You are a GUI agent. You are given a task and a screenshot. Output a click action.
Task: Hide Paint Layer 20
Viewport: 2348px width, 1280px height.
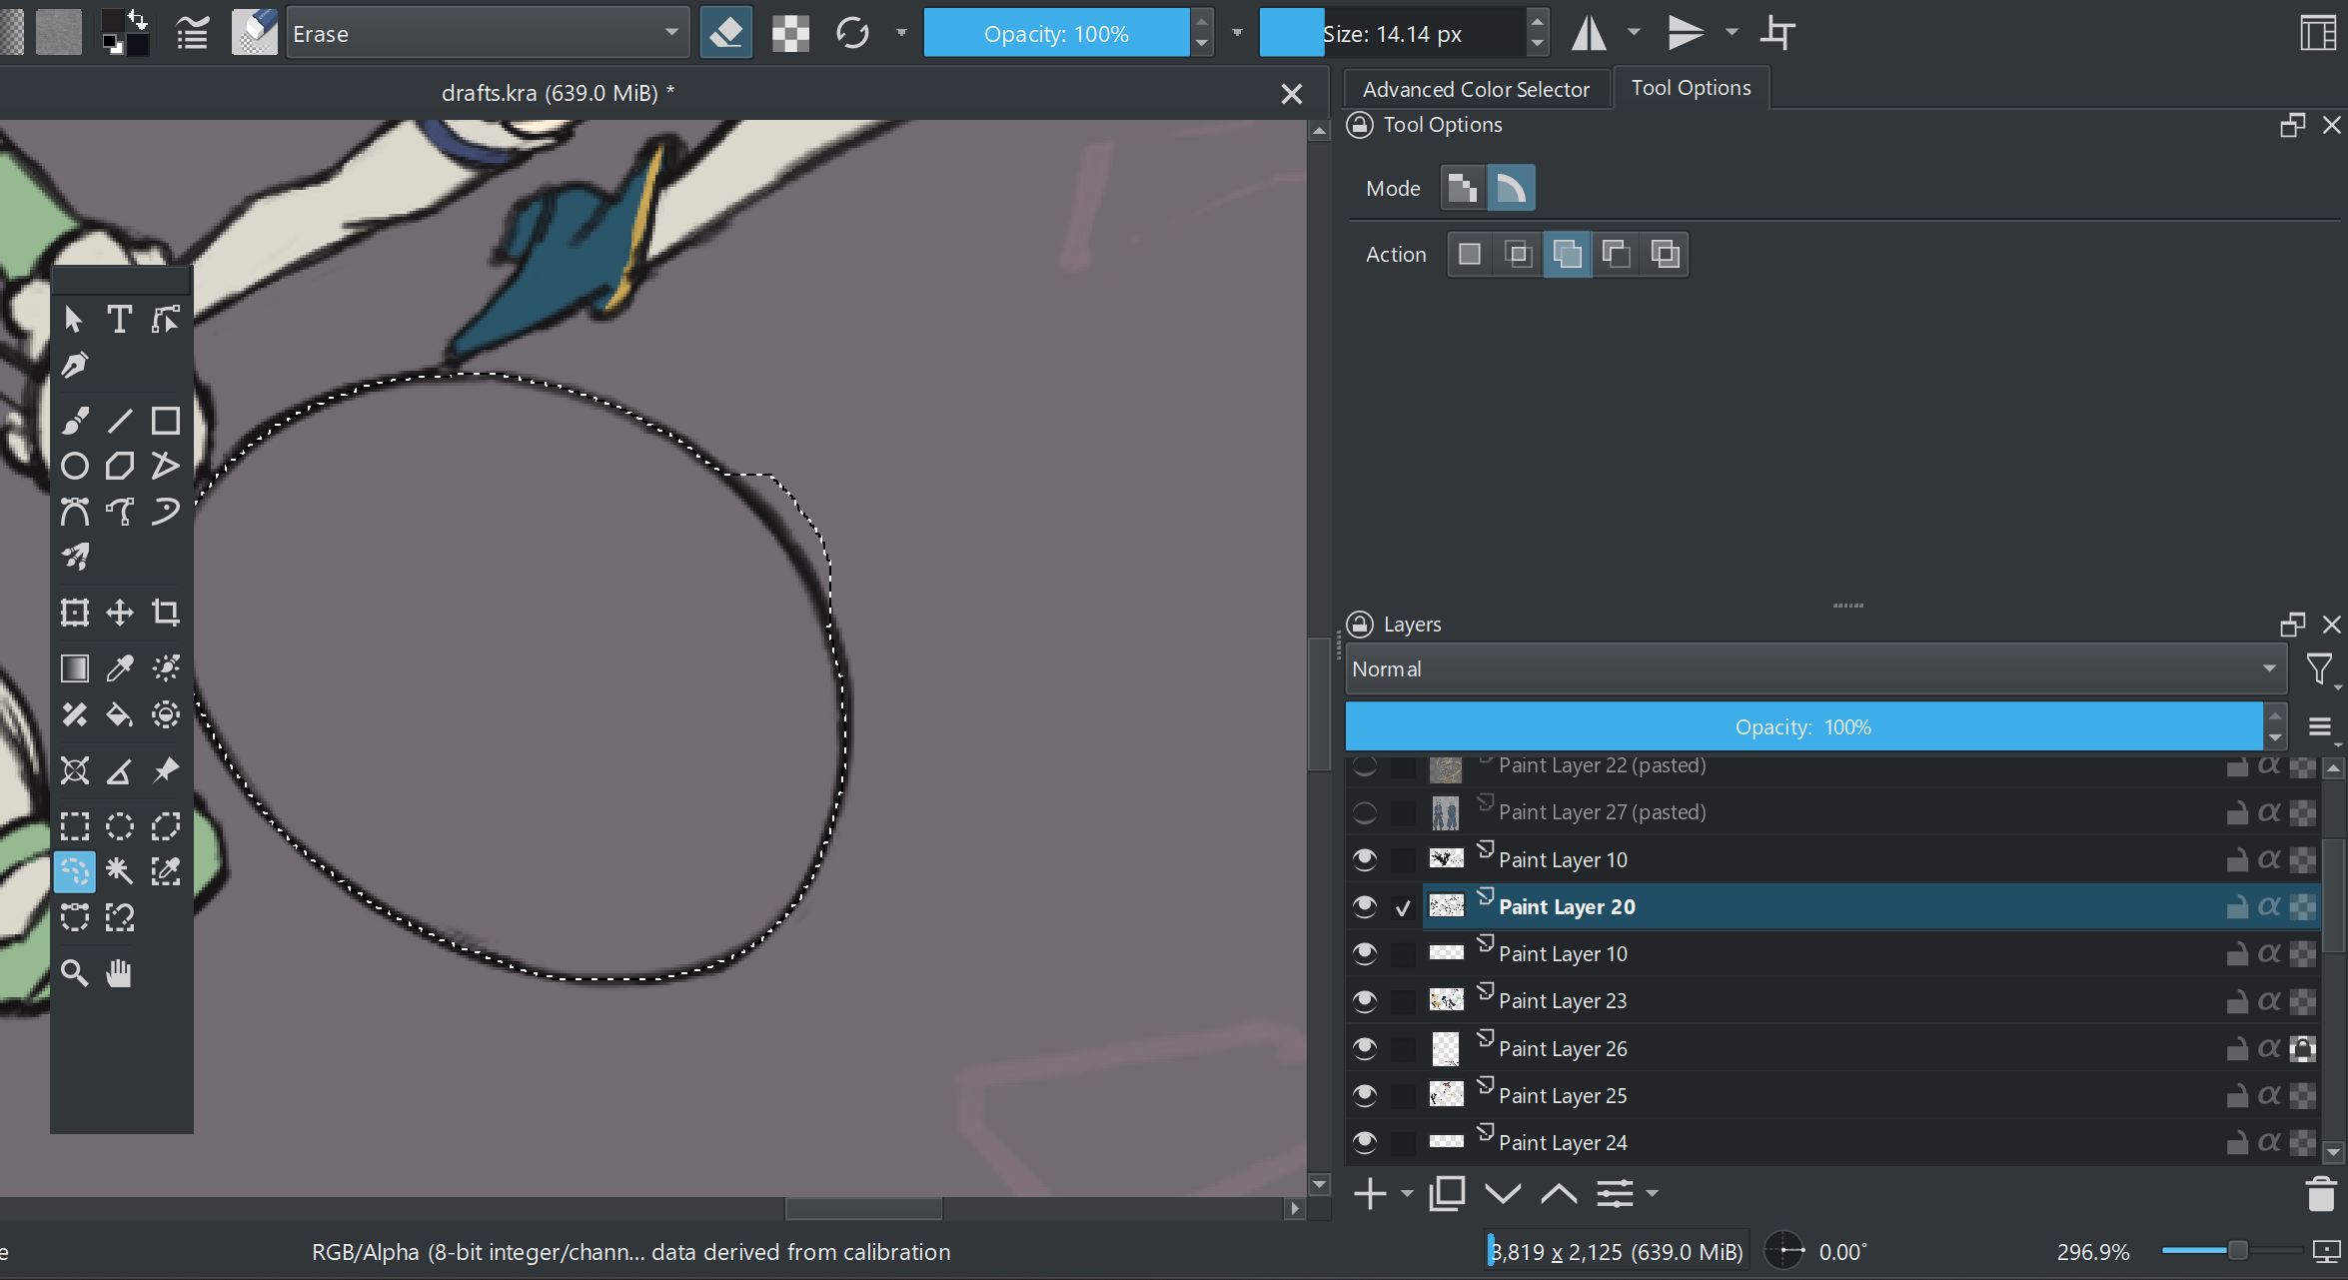(x=1365, y=906)
